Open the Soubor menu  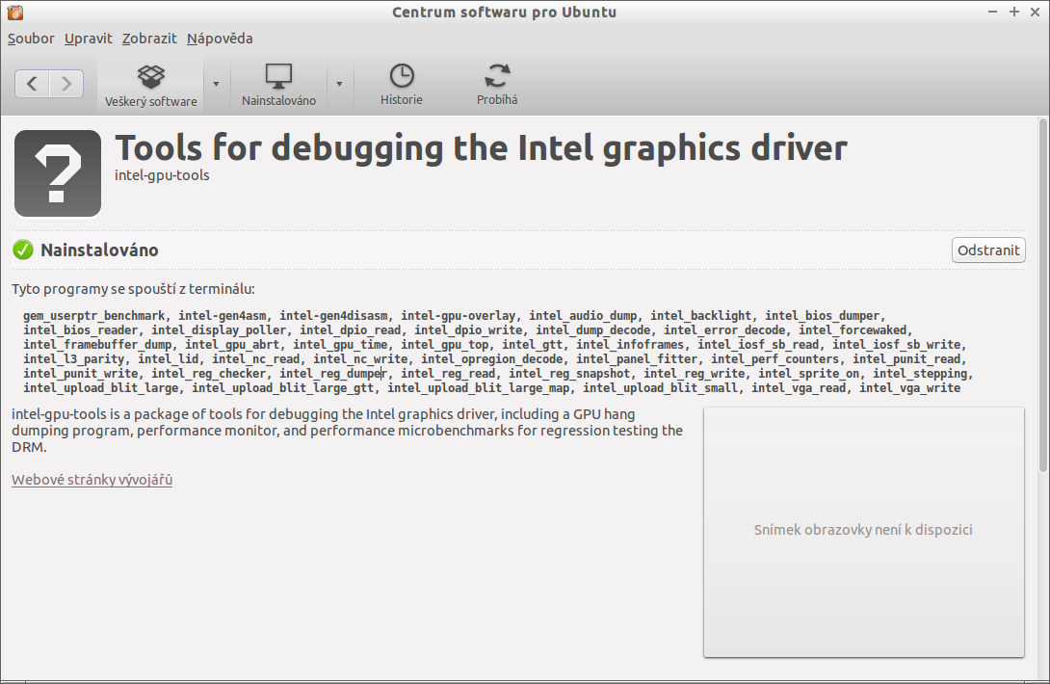pyautogui.click(x=31, y=39)
